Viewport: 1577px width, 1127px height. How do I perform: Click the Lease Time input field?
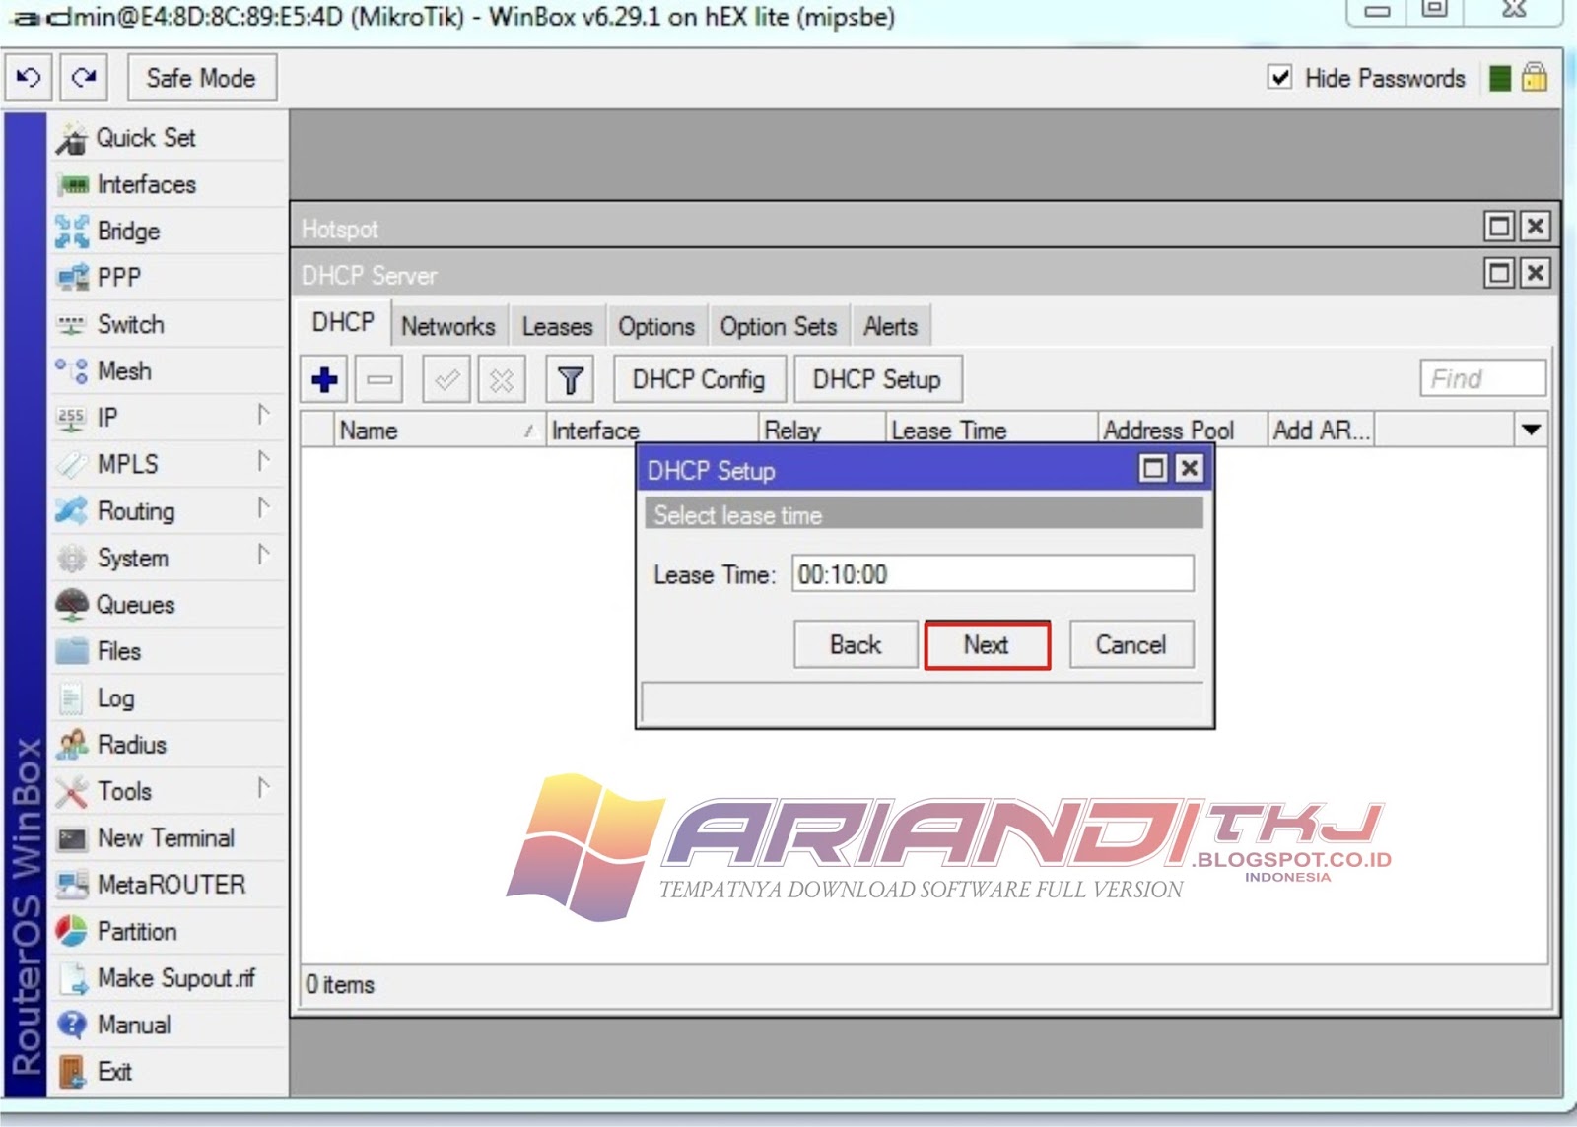tap(993, 573)
